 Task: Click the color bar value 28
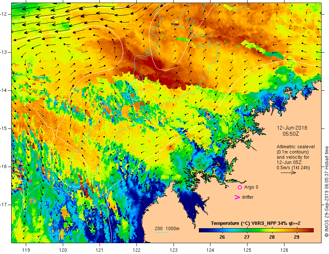tap(272, 237)
